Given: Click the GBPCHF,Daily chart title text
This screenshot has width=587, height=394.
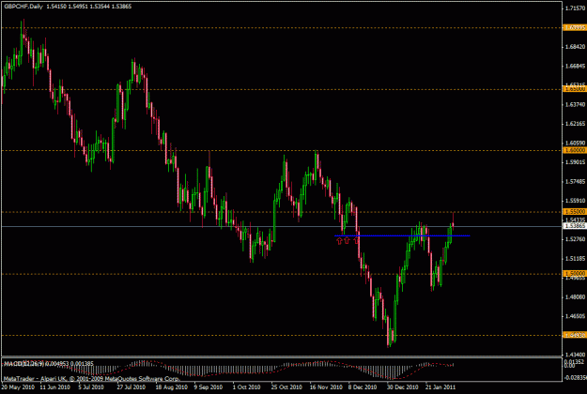Looking at the screenshot, I should [x=23, y=7].
